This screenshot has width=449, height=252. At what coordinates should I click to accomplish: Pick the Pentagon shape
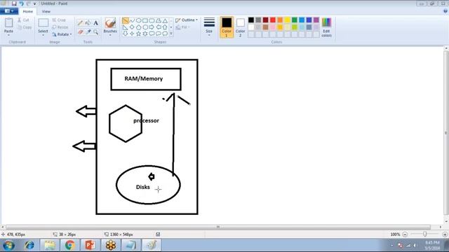[139, 27]
